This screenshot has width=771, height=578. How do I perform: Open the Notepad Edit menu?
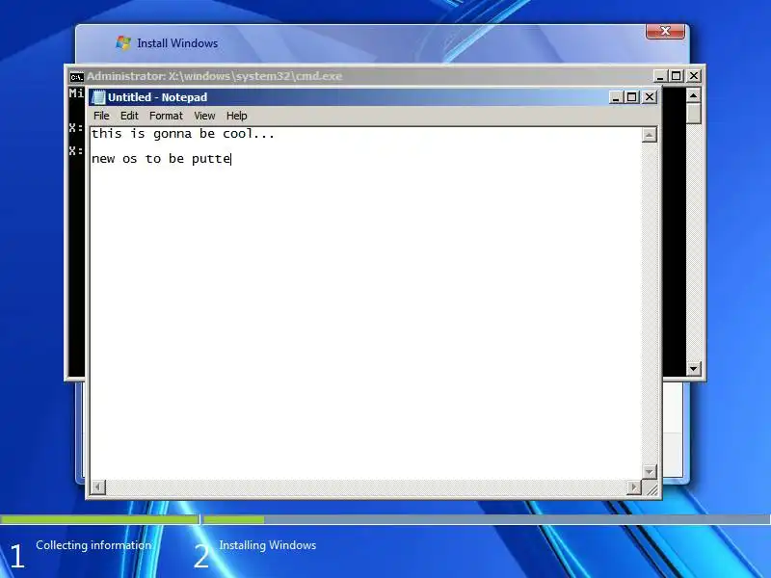[x=129, y=116]
